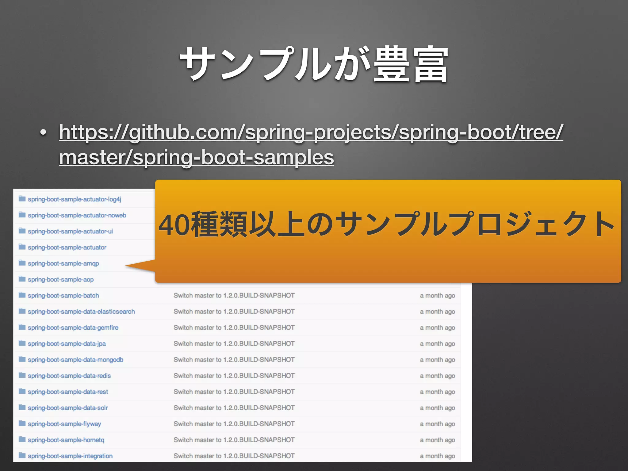This screenshot has height=471, width=628.
Task: Open the spring-boot-sample-data-elasticsearch folder link
Action: click(81, 312)
